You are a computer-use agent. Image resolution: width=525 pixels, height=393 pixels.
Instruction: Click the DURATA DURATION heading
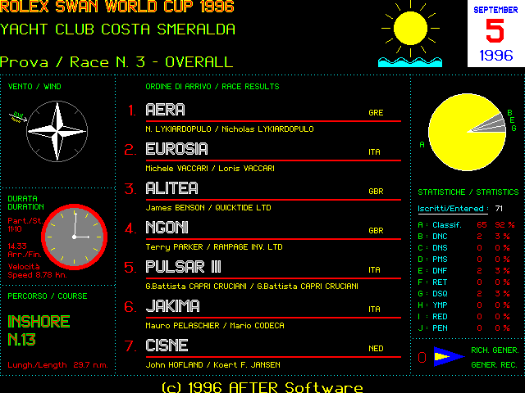[25, 203]
